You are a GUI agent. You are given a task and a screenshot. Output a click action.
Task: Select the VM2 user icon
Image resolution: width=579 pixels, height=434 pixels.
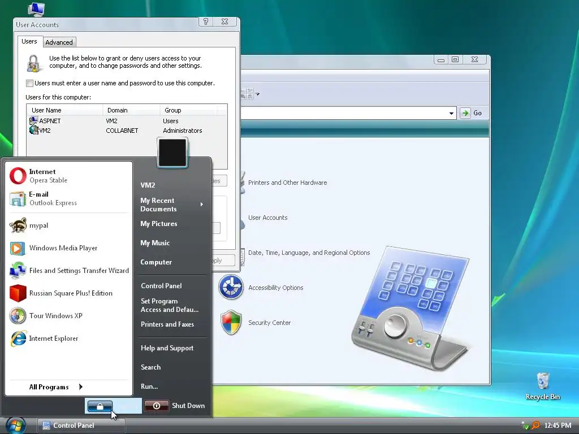33,131
